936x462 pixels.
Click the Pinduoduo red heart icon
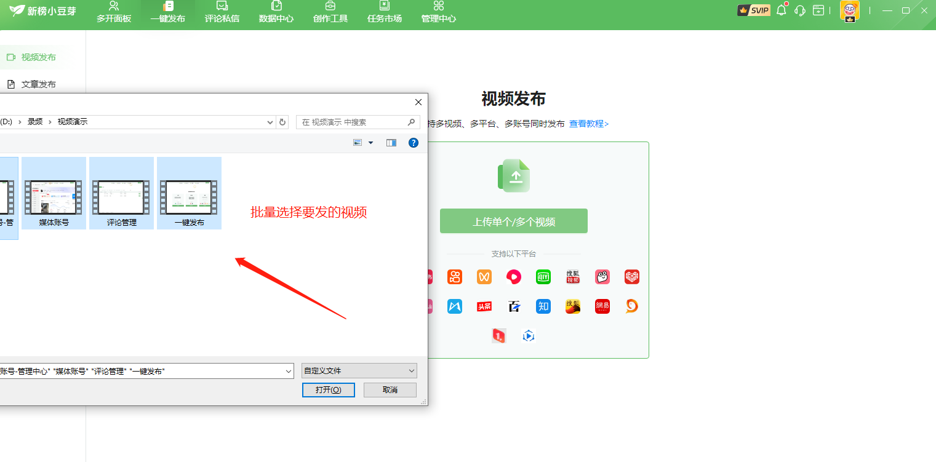632,277
